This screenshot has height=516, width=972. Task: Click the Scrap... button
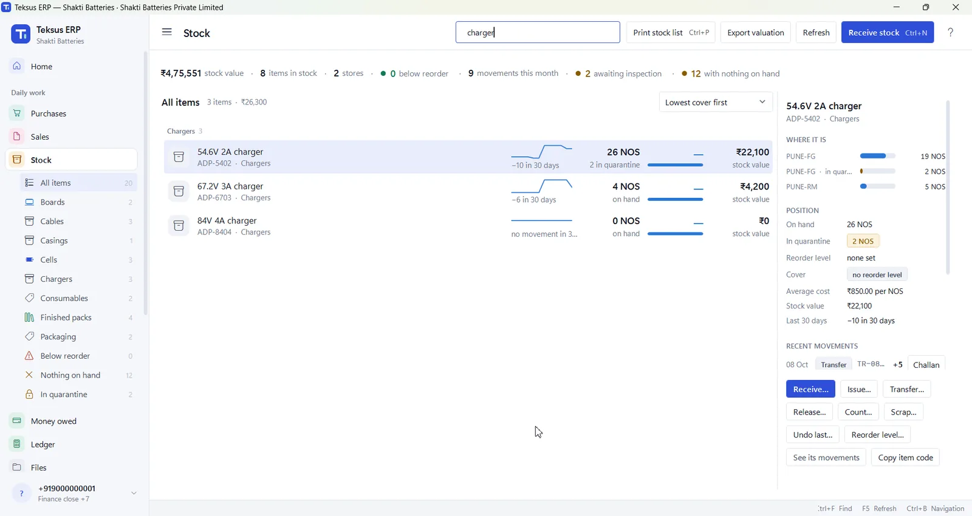[903, 412]
